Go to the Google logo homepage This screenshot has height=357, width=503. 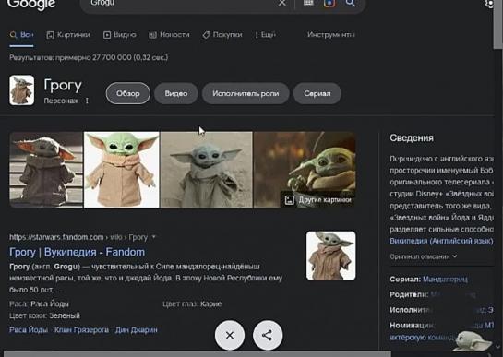[x=31, y=5]
